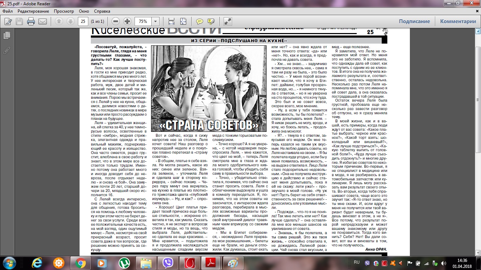Fit one full page to window icon
The height and width of the screenshot is (270, 481).
pyautogui.click(x=183, y=21)
